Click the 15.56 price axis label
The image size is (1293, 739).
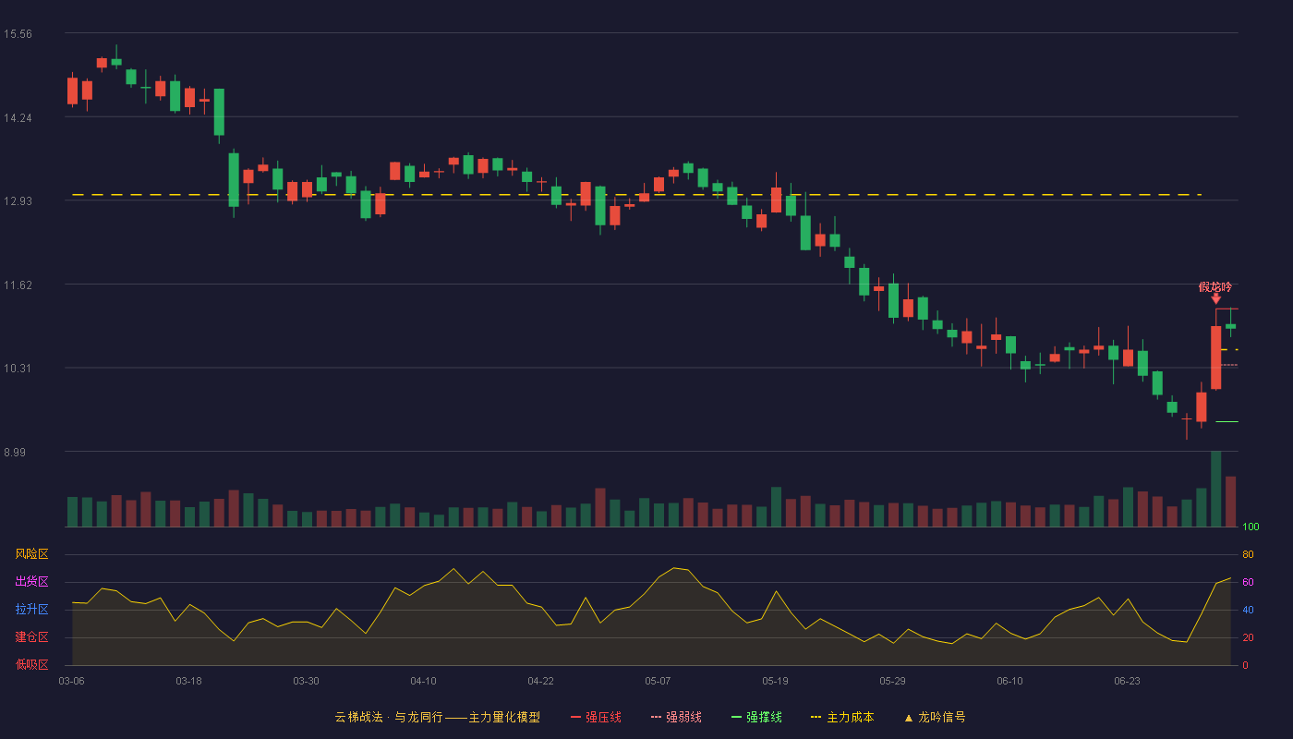coord(18,34)
